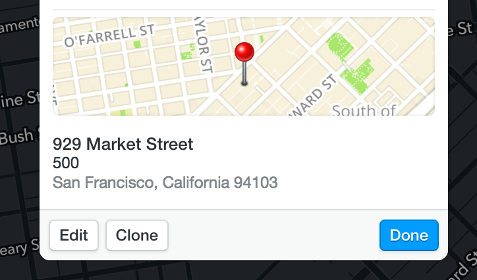Click the Howard St label on map preview
Screen dimensions: 477x280
coord(314,95)
